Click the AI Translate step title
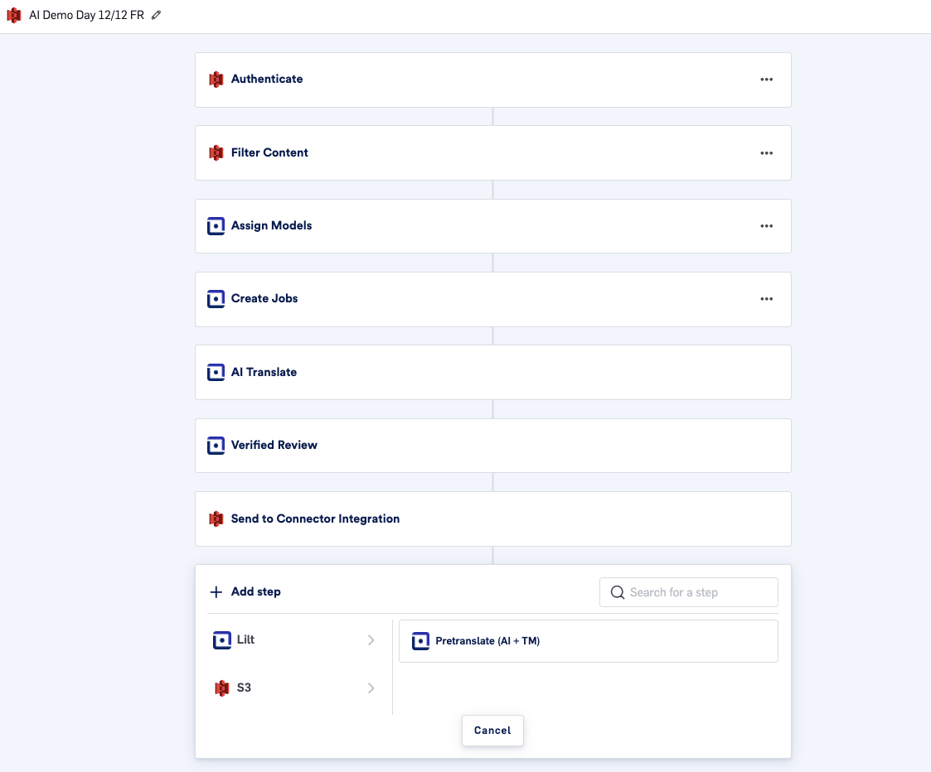Viewport: 931px width, 772px height. click(264, 372)
